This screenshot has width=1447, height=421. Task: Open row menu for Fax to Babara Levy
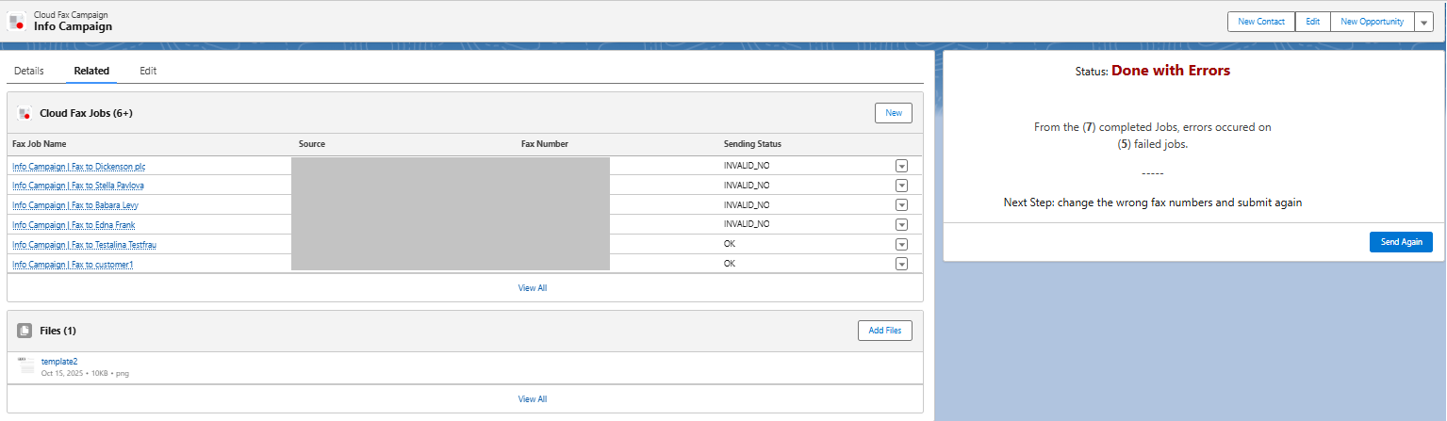pyautogui.click(x=901, y=205)
